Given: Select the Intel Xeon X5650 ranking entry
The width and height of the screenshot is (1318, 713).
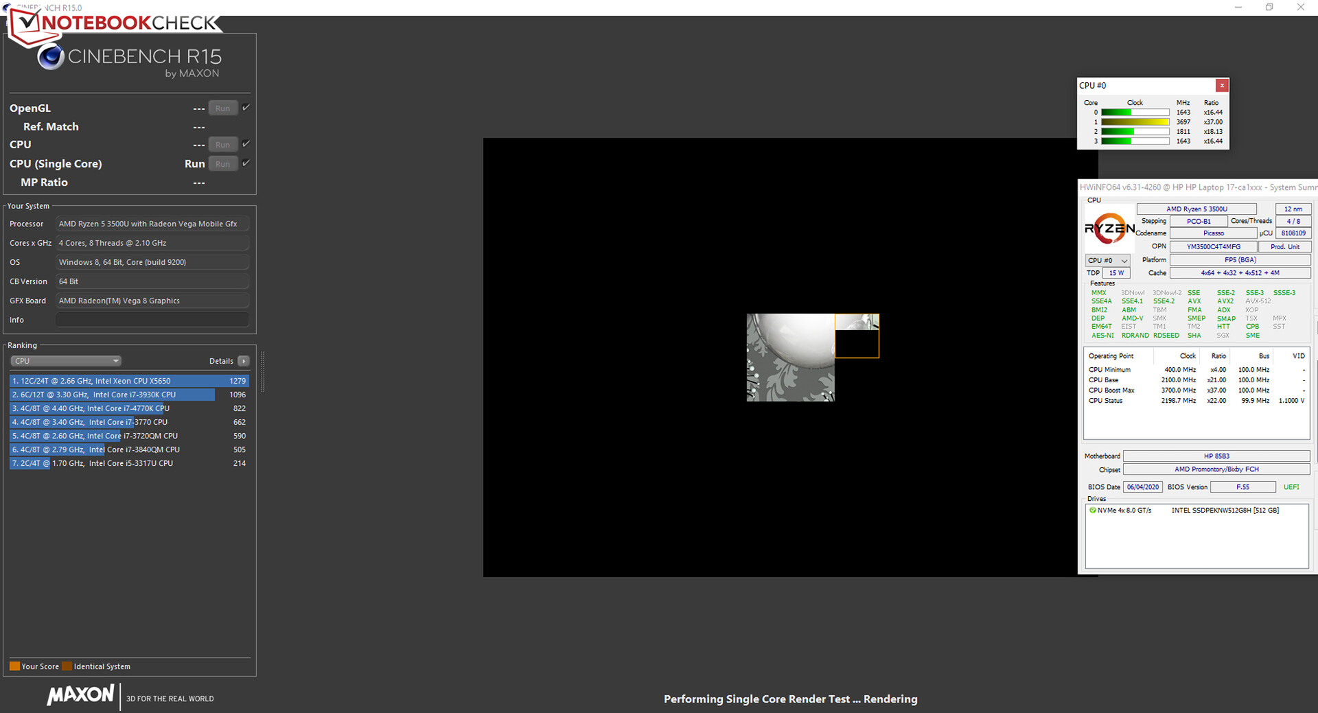Looking at the screenshot, I should coord(129,381).
